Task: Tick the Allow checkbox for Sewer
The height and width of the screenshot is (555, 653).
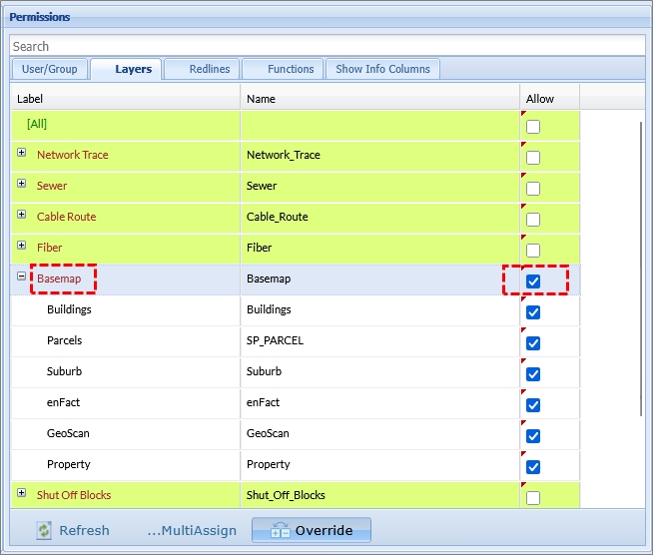Action: coord(533,189)
